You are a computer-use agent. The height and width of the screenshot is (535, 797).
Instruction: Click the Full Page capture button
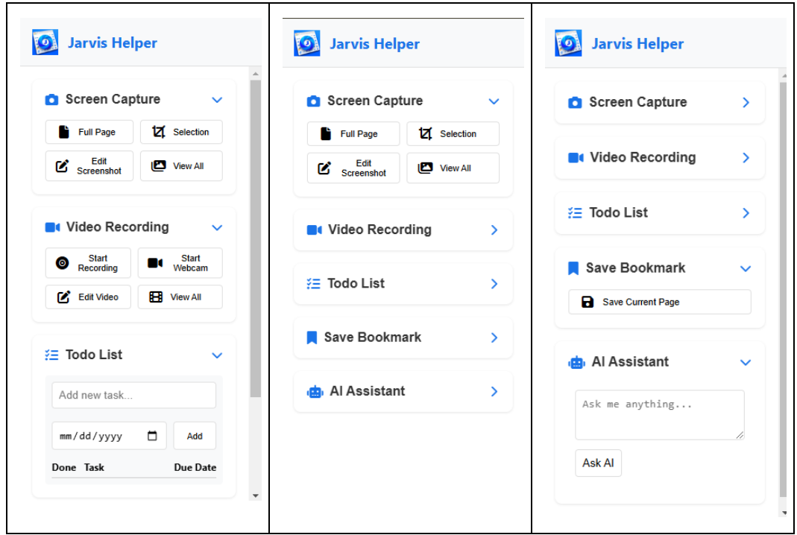coord(89,132)
